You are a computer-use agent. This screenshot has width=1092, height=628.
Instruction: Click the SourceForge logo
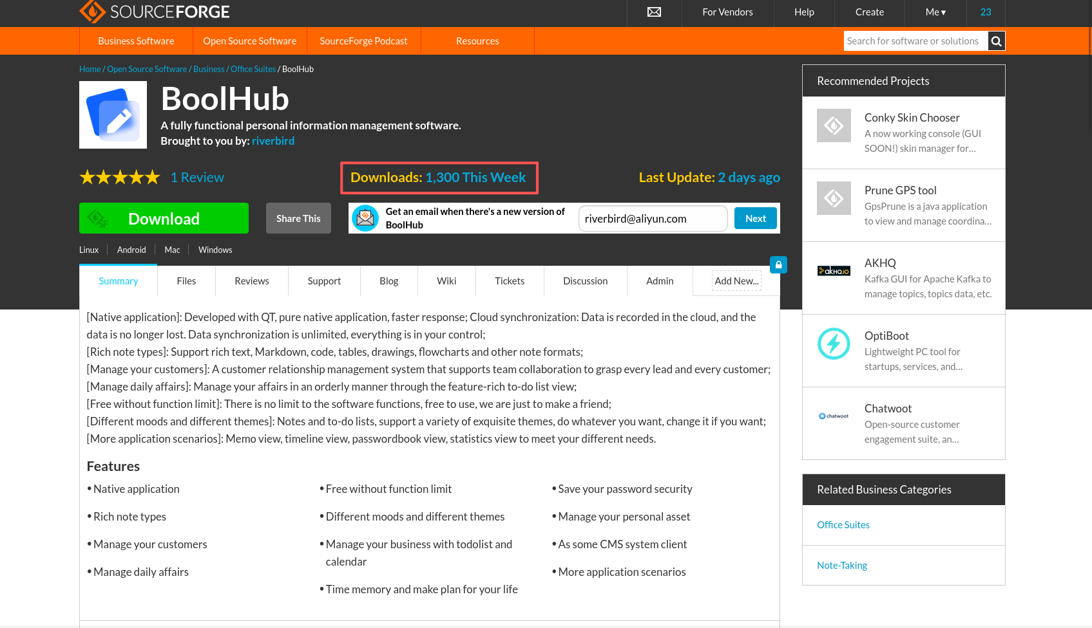pos(155,12)
